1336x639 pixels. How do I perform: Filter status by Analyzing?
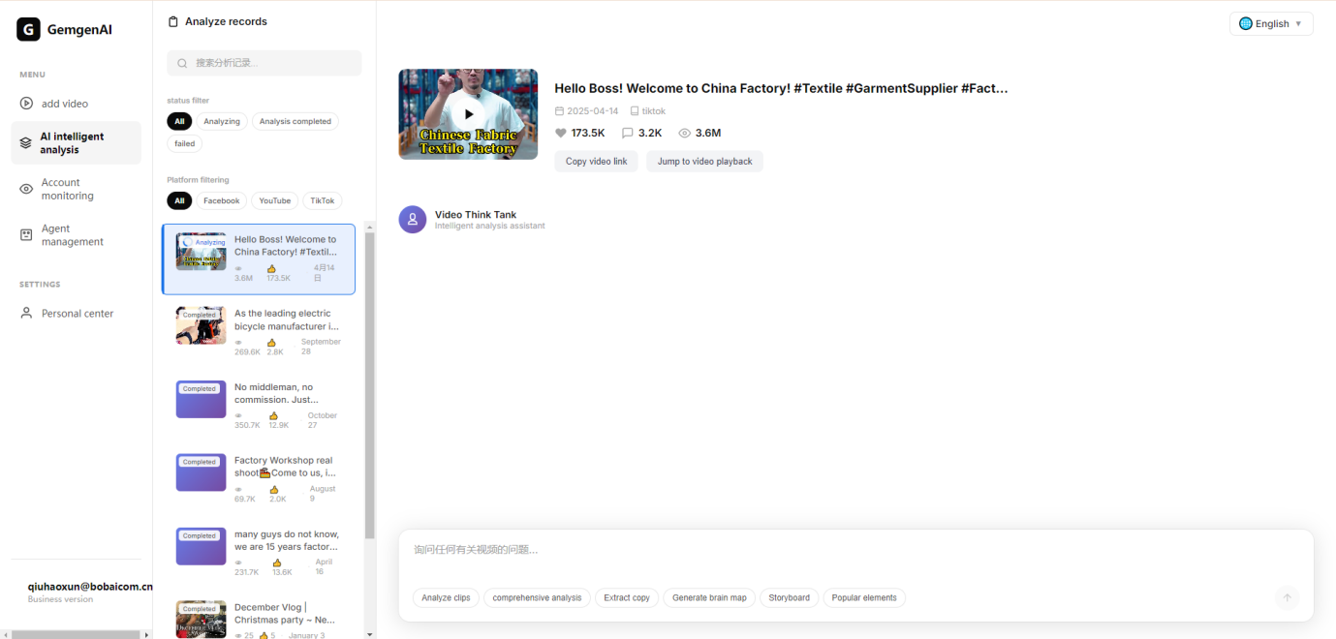[x=222, y=121]
